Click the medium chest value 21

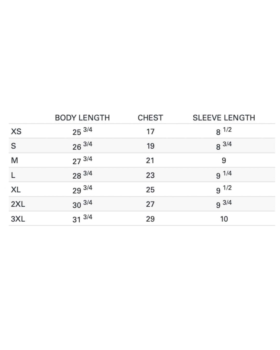pos(150,161)
